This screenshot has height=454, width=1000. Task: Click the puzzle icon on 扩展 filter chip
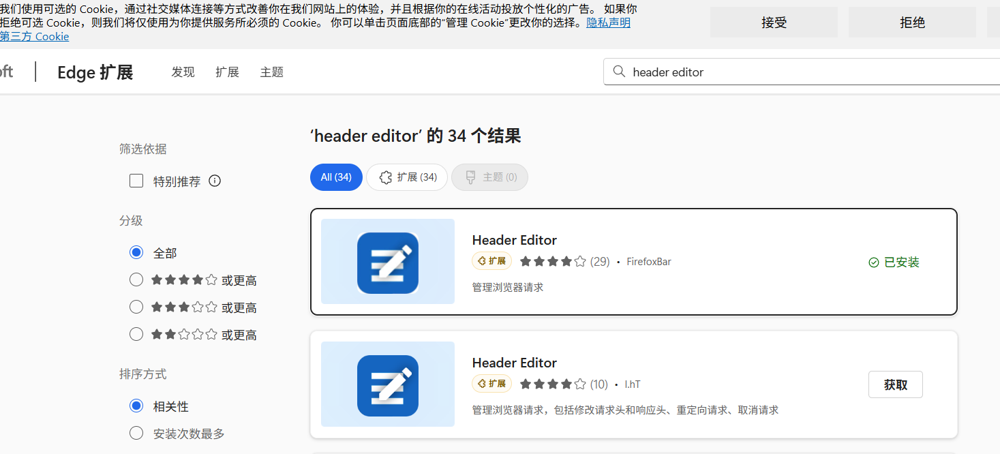(386, 177)
